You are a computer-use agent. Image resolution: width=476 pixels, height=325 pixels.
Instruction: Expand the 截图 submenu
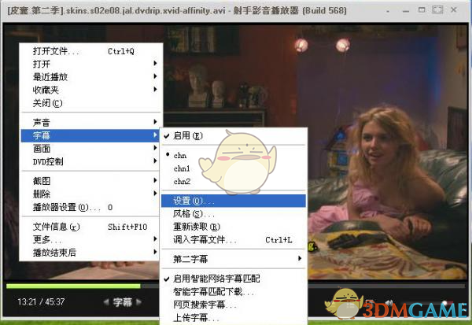click(x=90, y=181)
